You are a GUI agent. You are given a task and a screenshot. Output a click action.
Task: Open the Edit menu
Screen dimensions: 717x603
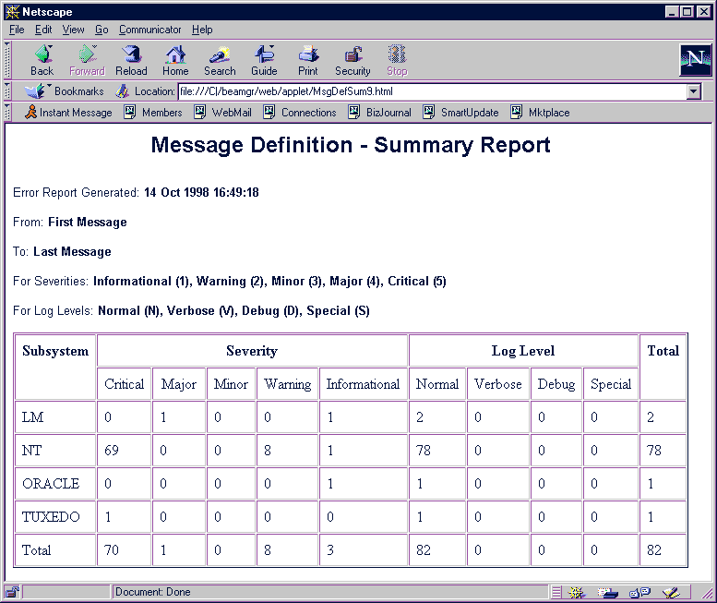point(43,30)
